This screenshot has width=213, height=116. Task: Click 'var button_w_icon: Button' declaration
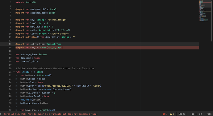point(31,54)
